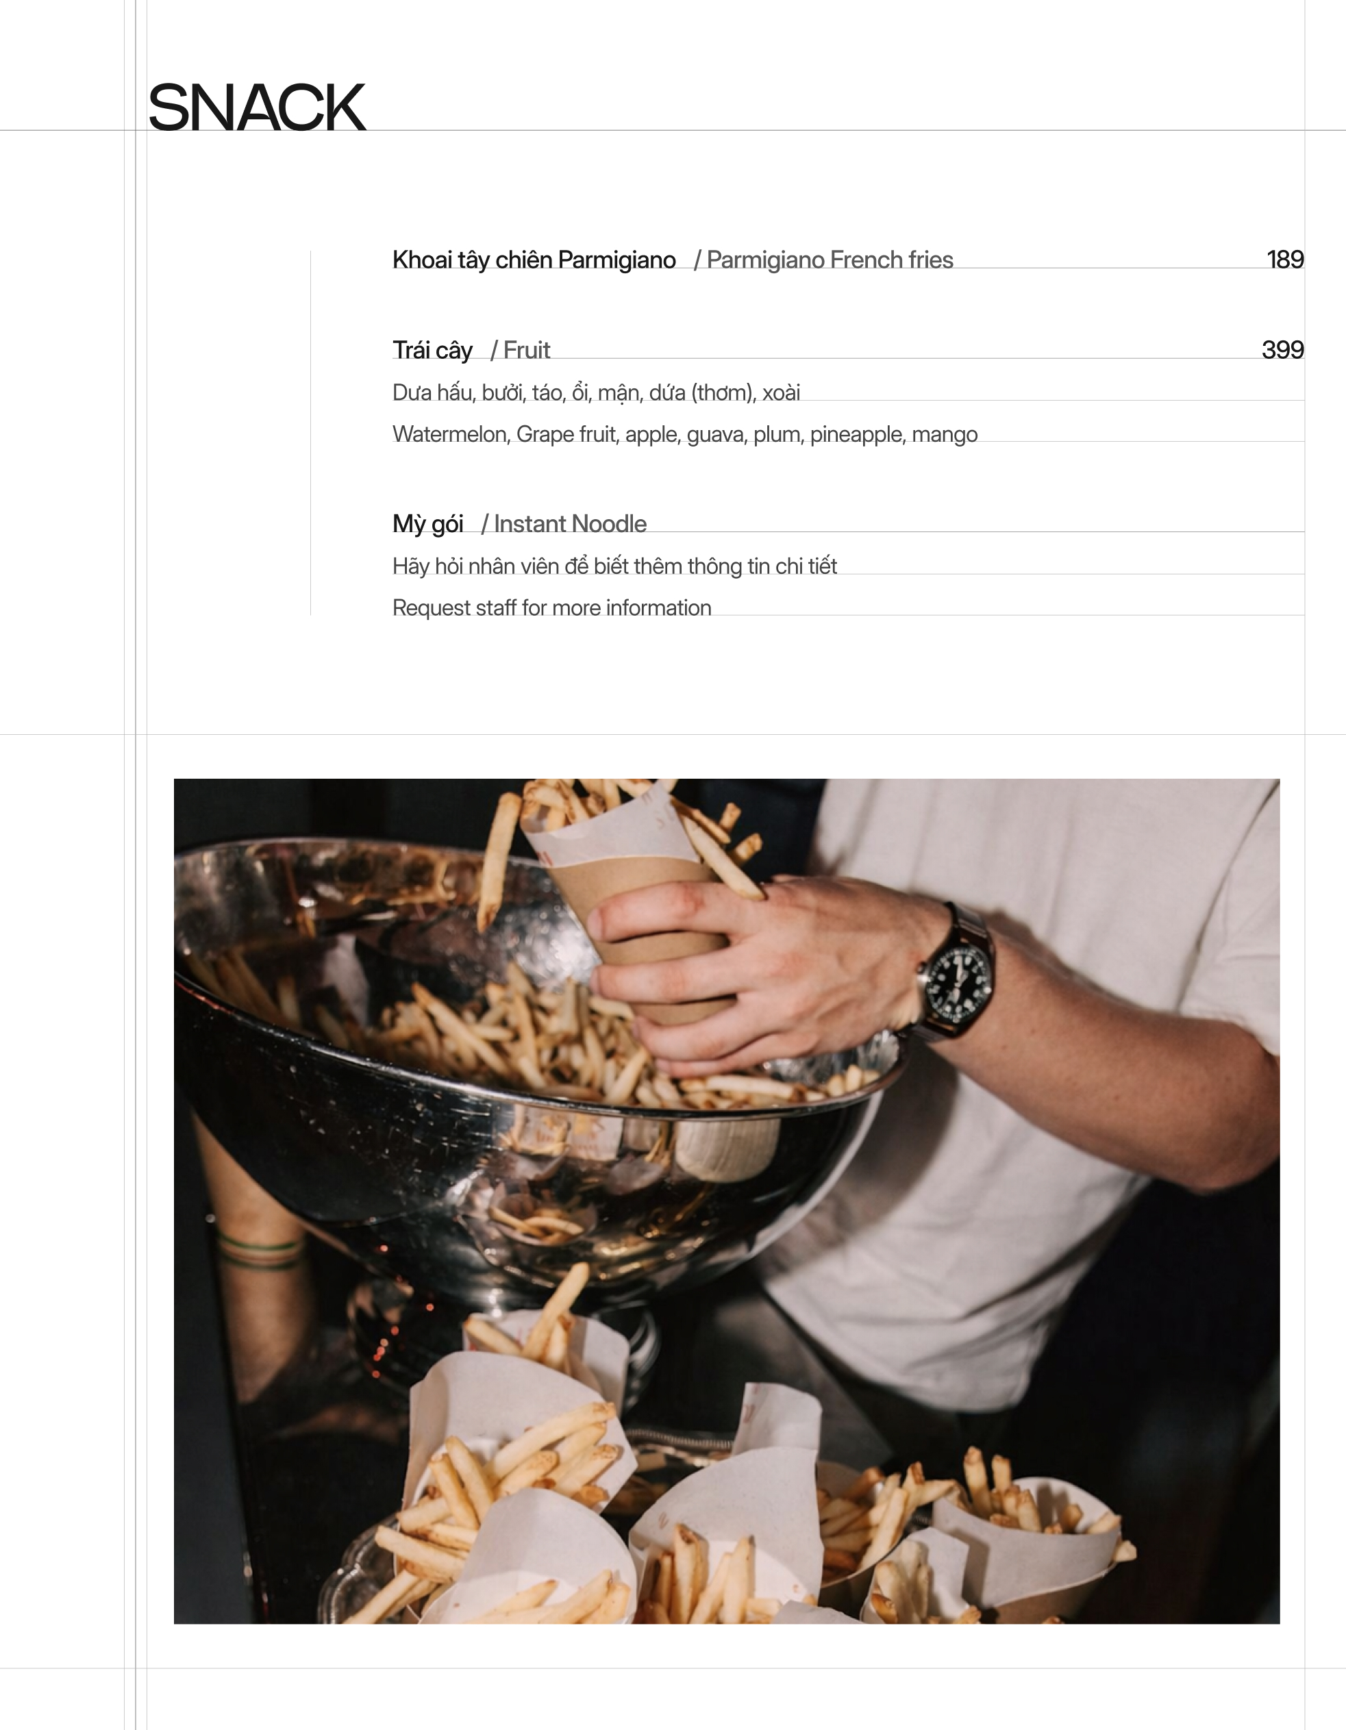Click the Fruit English label
Screen dimensions: 1346x1730
520,350
